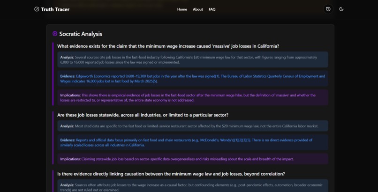Screen dimensions: 378x192
Task: Click implications text about empirical evidence of job losses
Action: pos(193,98)
